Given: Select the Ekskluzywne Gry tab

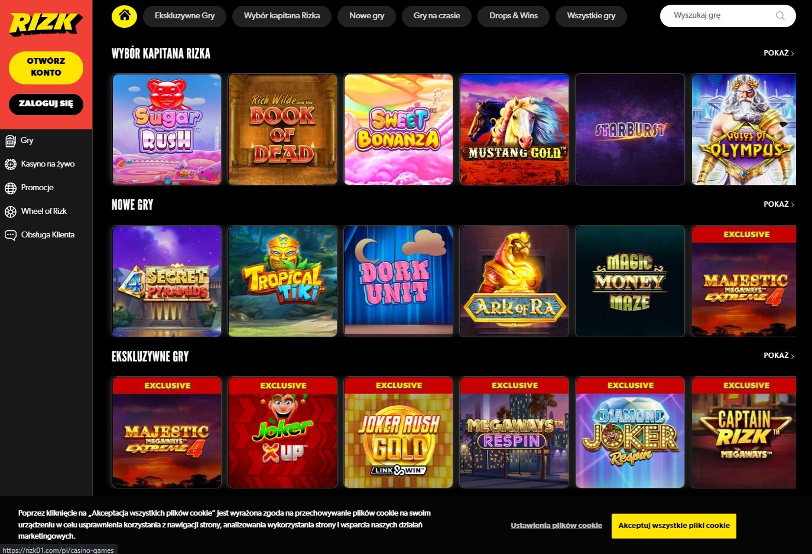Looking at the screenshot, I should (184, 16).
